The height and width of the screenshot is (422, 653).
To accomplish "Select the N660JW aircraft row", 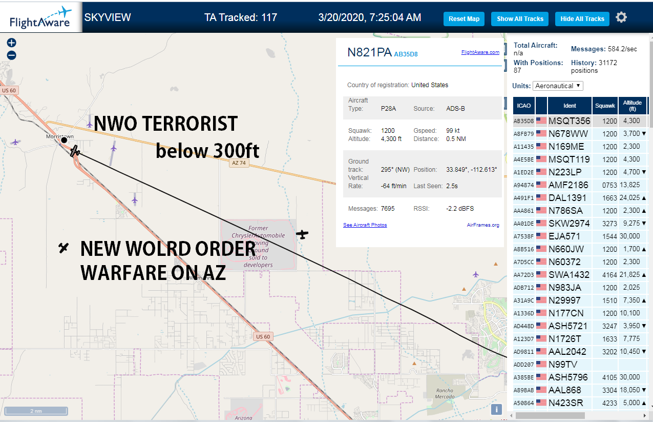I will [580, 249].
